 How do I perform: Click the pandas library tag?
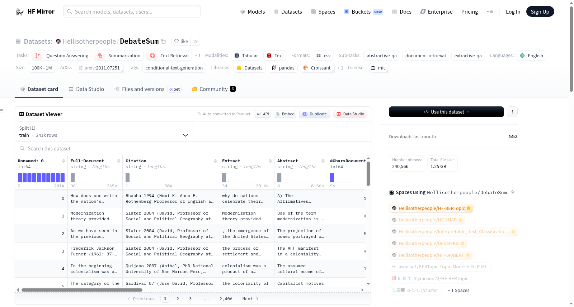pos(283,68)
